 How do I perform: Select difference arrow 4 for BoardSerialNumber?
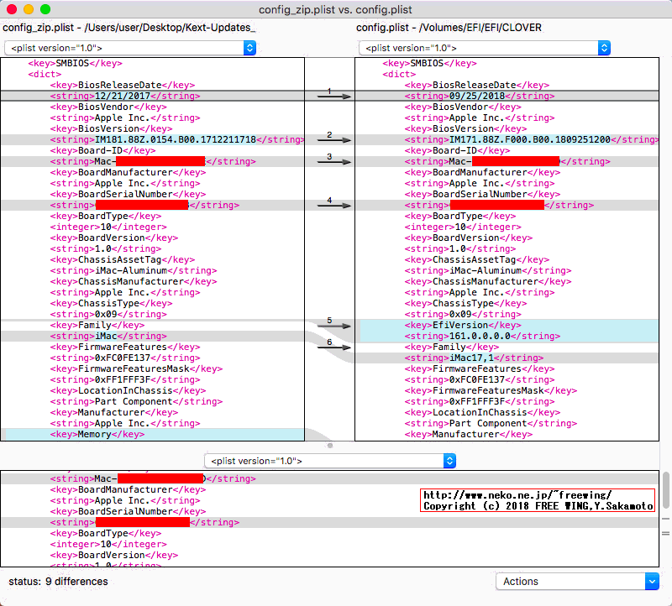pos(333,206)
